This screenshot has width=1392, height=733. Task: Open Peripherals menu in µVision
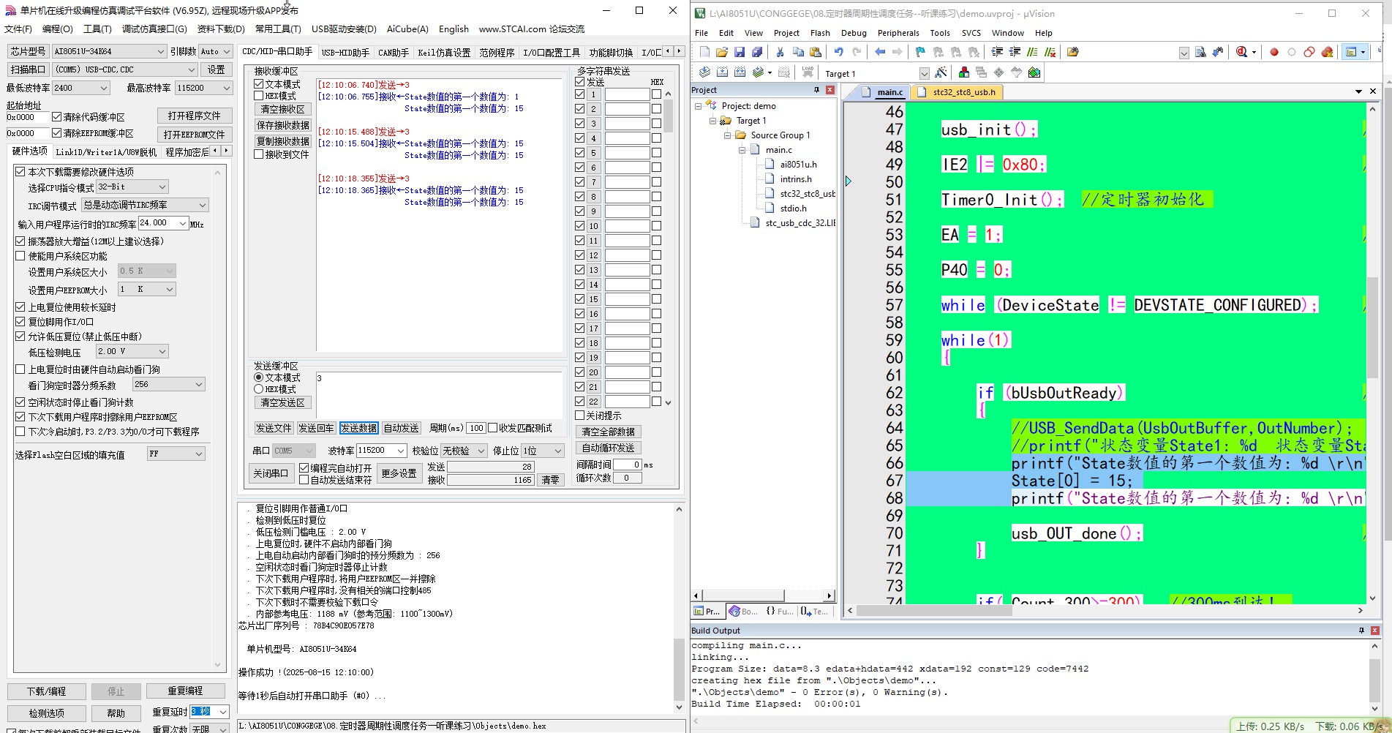[898, 33]
